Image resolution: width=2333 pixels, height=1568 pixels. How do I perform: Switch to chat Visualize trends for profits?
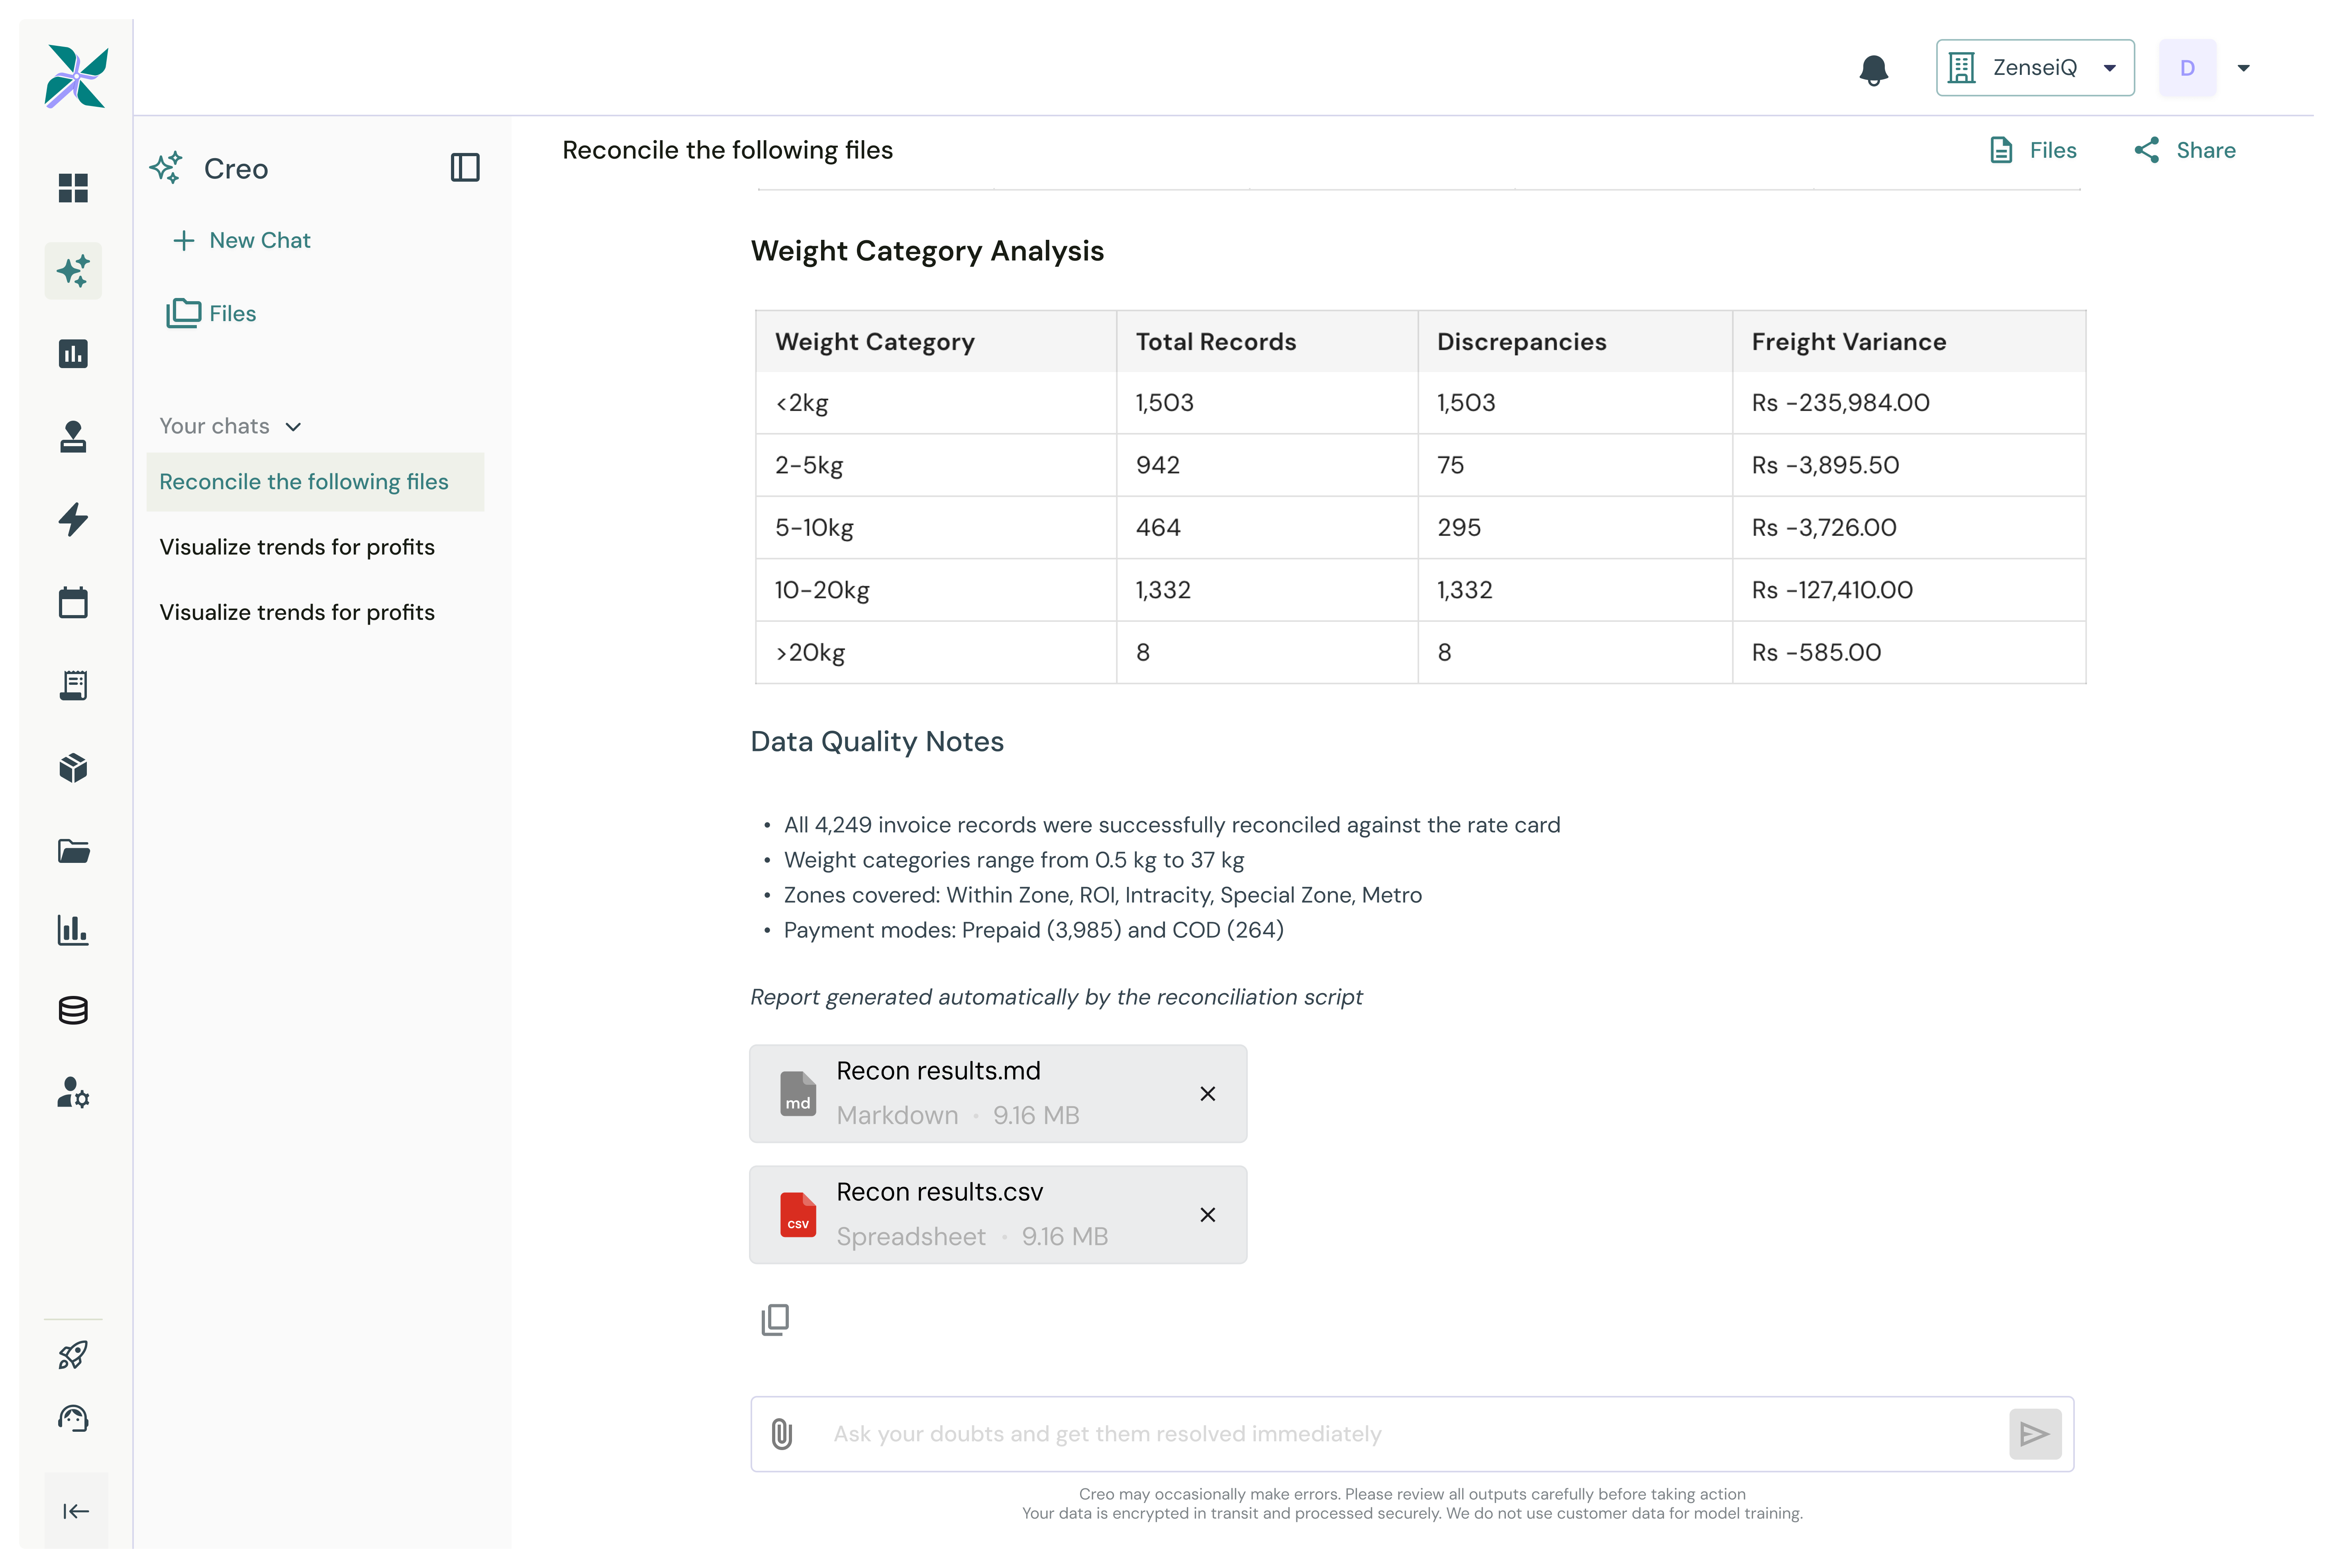[297, 547]
